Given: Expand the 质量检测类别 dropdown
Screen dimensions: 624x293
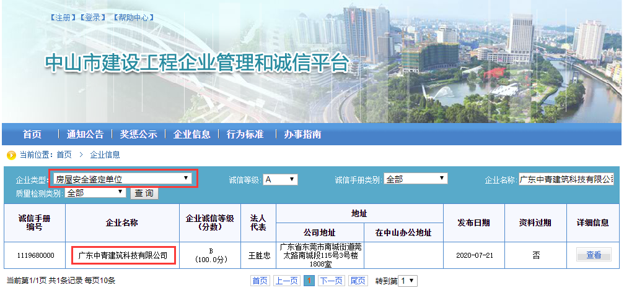Looking at the screenshot, I should click(95, 193).
